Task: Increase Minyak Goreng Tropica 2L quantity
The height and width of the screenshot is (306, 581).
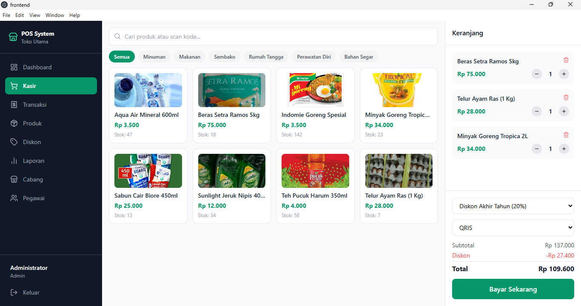Action: (564, 149)
